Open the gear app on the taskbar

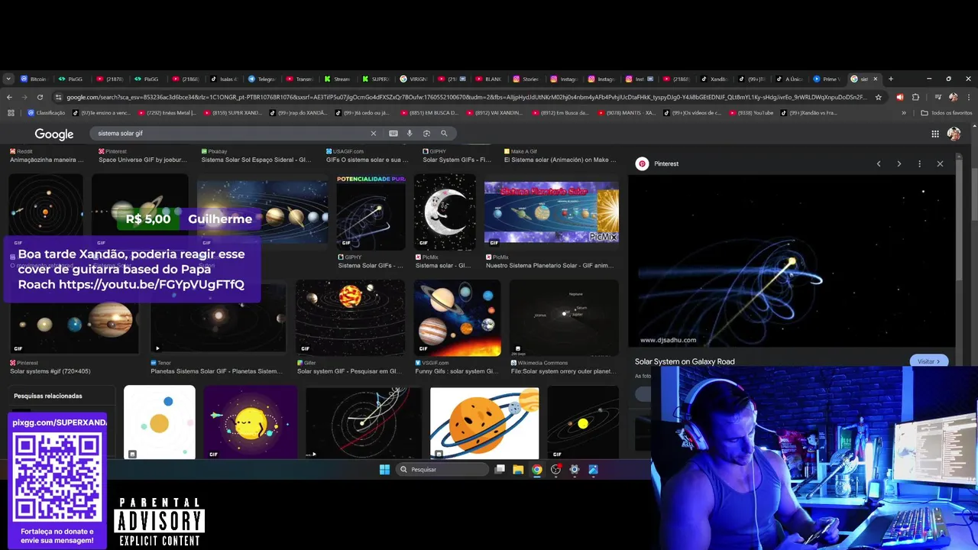tap(575, 469)
